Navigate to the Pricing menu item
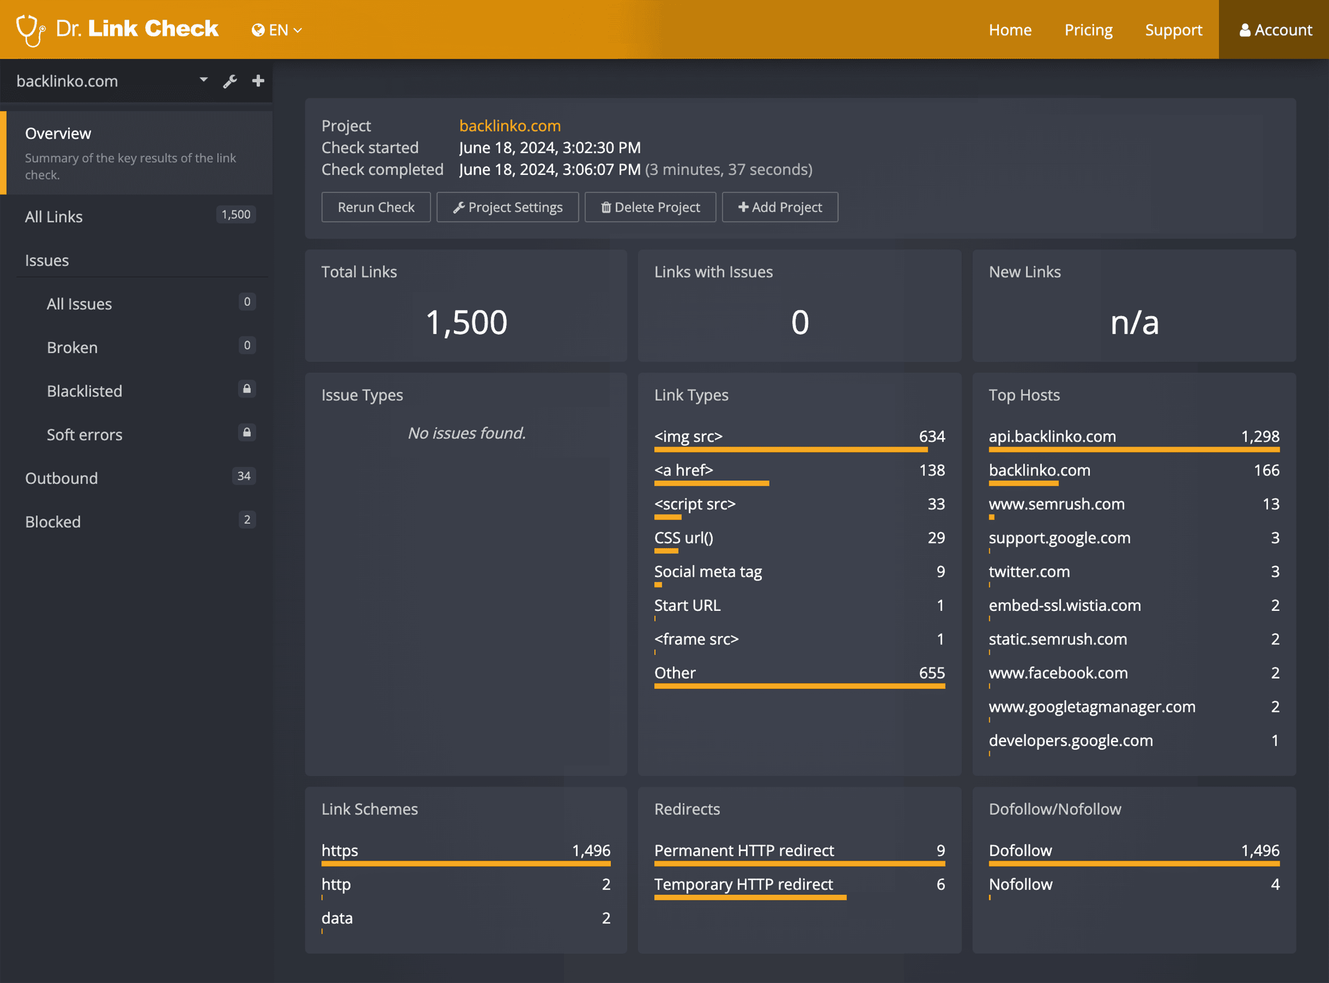The image size is (1329, 983). click(1089, 29)
